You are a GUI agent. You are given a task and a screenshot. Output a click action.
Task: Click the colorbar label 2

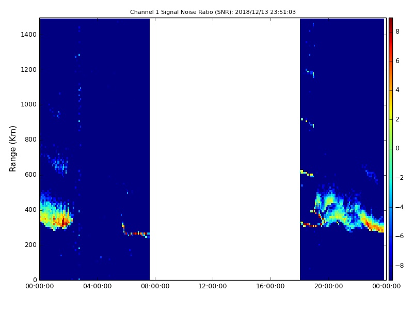tap(398, 119)
